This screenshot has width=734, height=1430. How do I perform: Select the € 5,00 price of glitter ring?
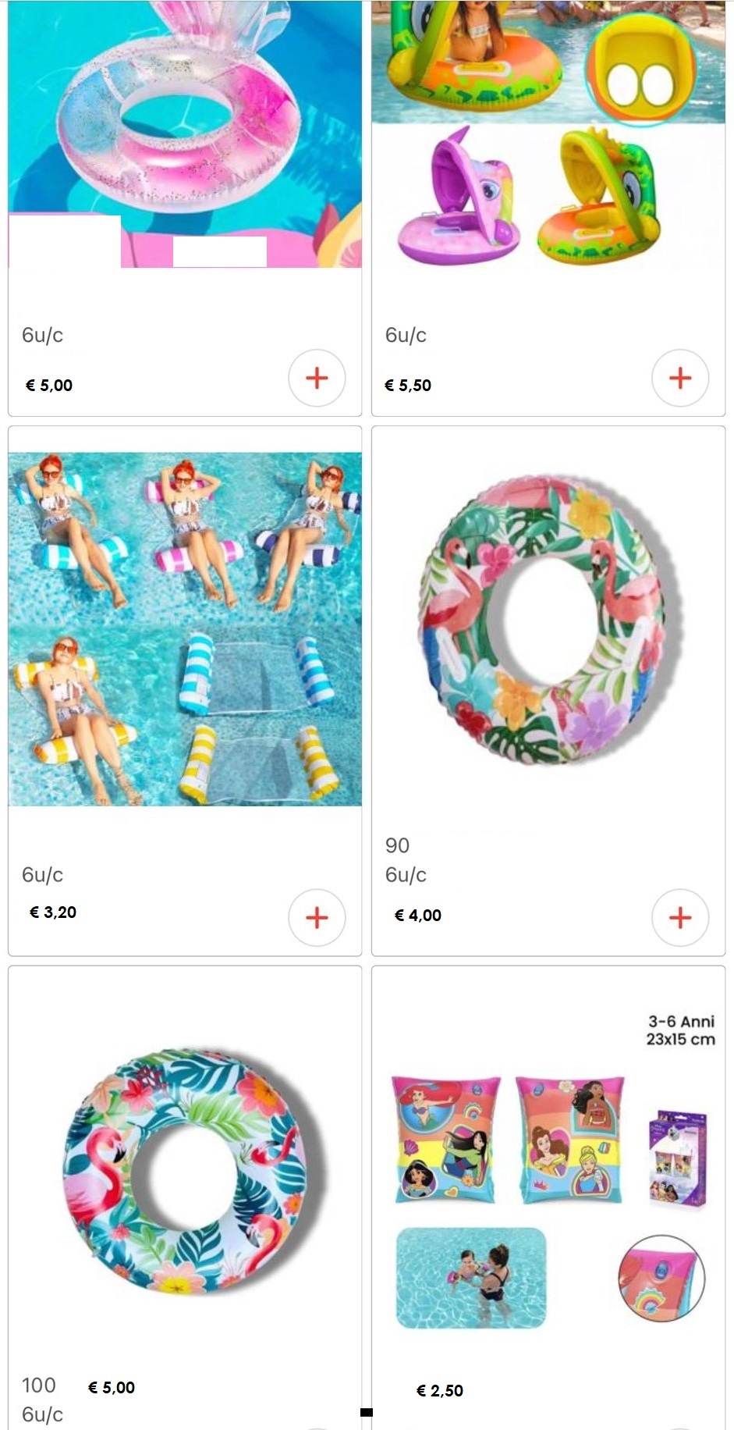[49, 385]
